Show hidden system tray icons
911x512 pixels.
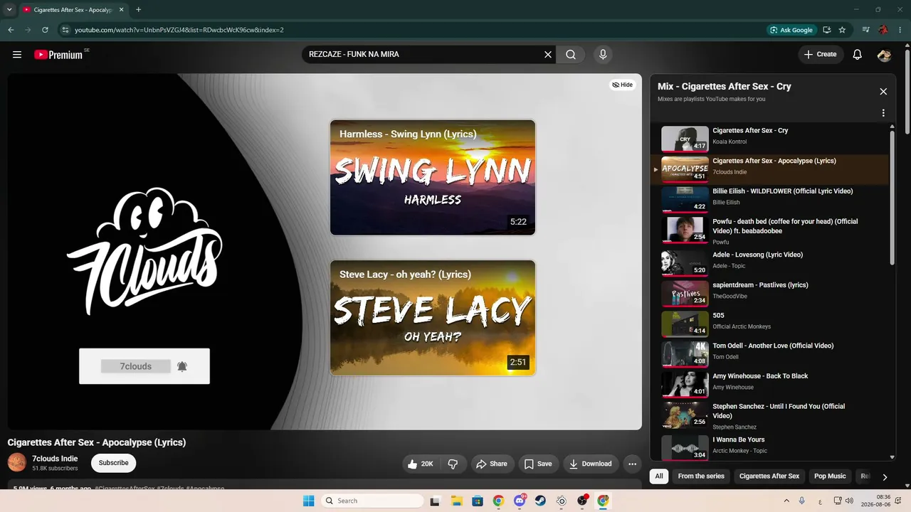point(786,501)
